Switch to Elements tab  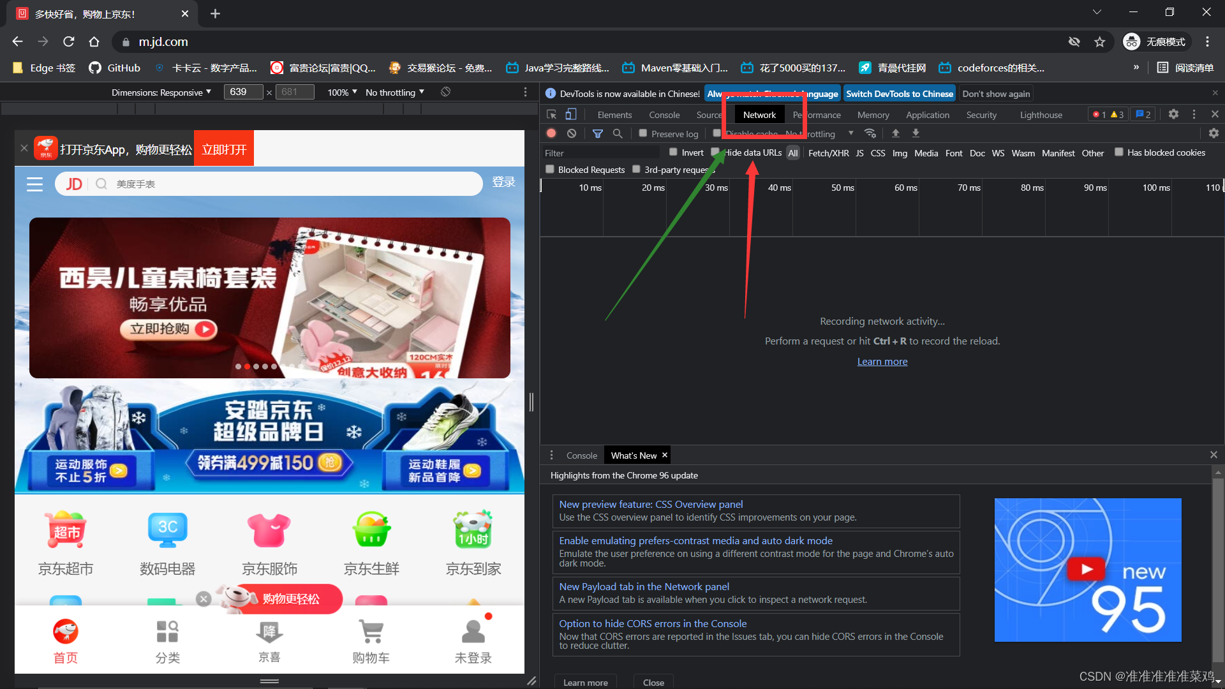[614, 115]
